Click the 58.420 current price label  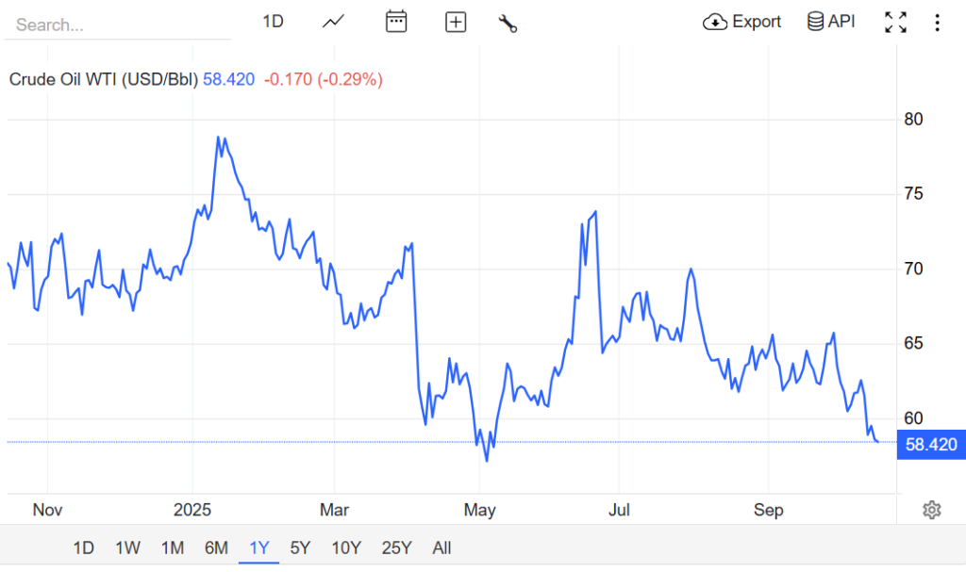pyautogui.click(x=930, y=445)
